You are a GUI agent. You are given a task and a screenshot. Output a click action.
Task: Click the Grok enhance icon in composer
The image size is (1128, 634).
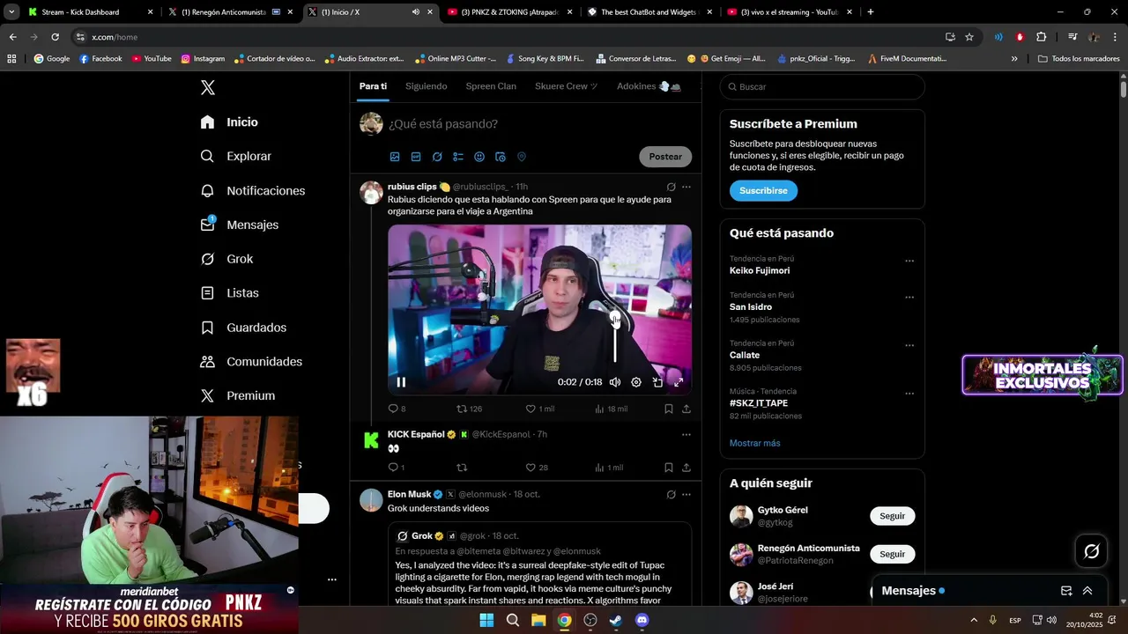pyautogui.click(x=437, y=157)
